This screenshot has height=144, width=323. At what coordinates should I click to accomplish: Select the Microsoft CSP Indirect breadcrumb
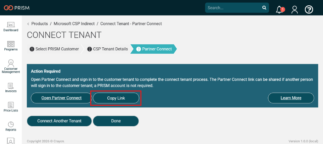point(74,24)
